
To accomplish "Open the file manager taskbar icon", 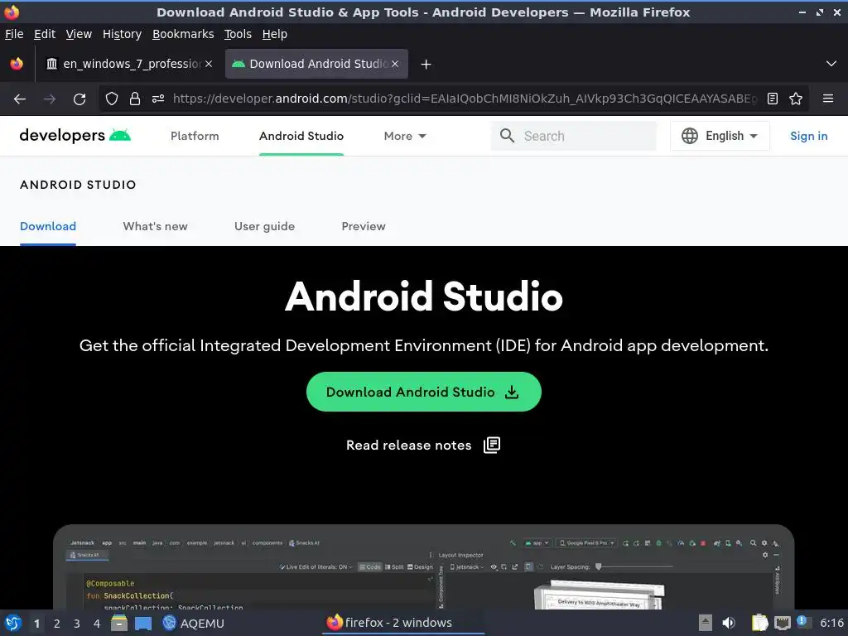I will 119,623.
